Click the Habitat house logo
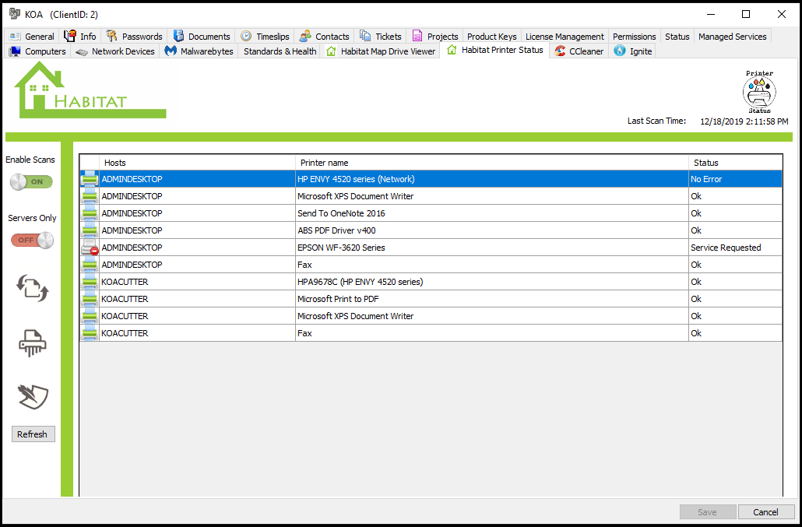 click(x=90, y=90)
